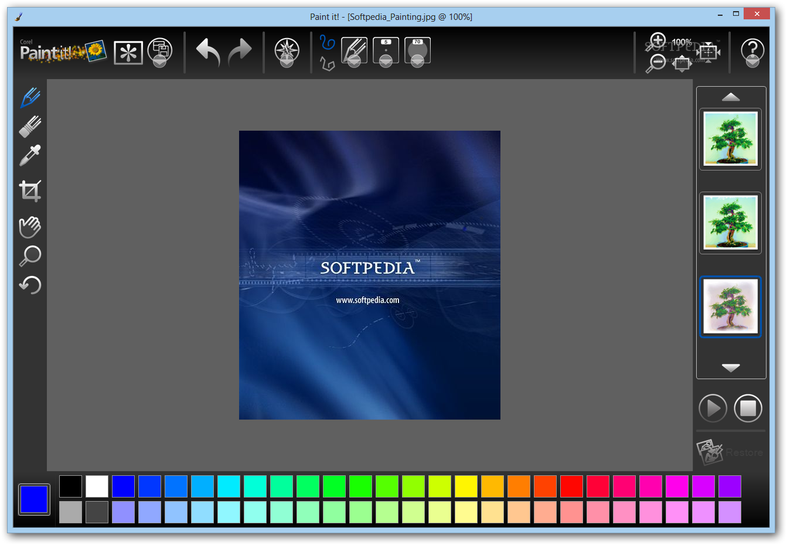Click the current blue color swatch
Image resolution: width=787 pixels, height=545 pixels.
coord(34,499)
